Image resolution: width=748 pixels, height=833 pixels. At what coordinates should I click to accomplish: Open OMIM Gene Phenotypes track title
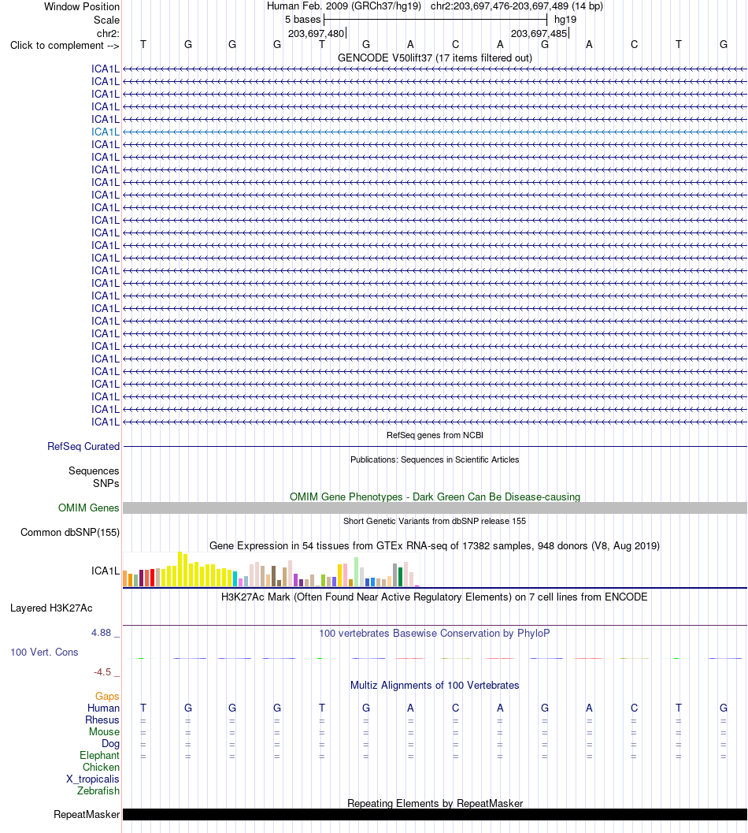(435, 496)
